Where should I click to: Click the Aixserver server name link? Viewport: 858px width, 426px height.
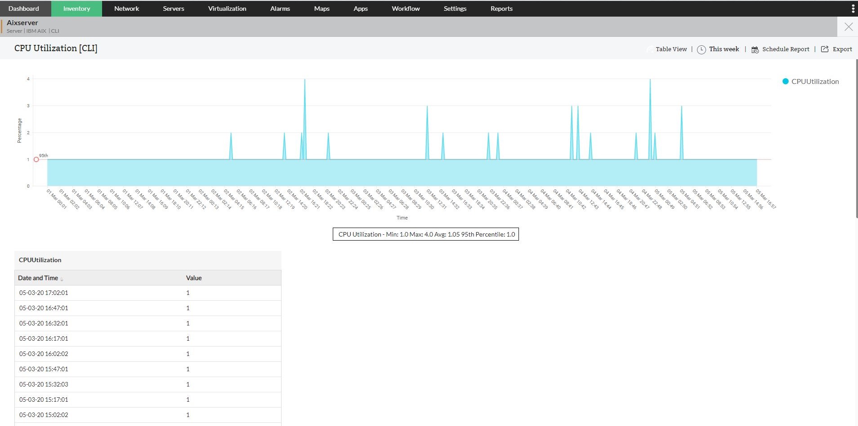tap(22, 22)
